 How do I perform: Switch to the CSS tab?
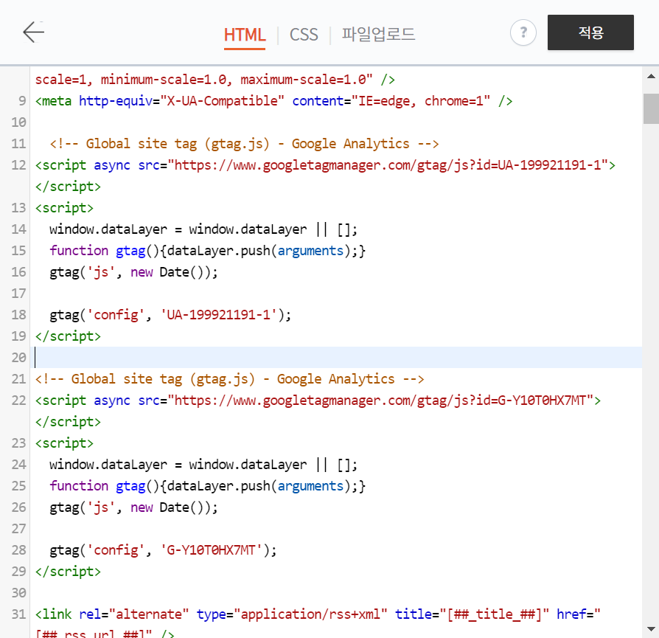pyautogui.click(x=304, y=35)
